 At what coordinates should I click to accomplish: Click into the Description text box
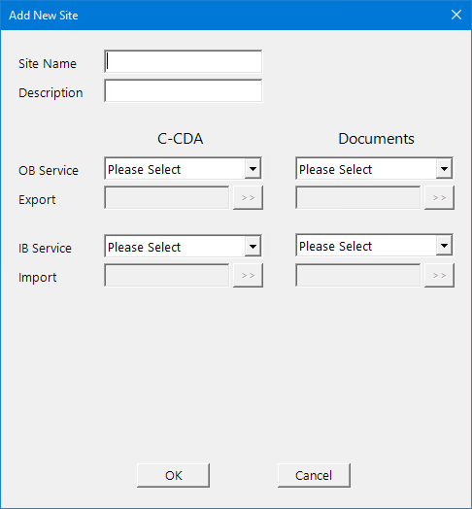pyautogui.click(x=184, y=90)
